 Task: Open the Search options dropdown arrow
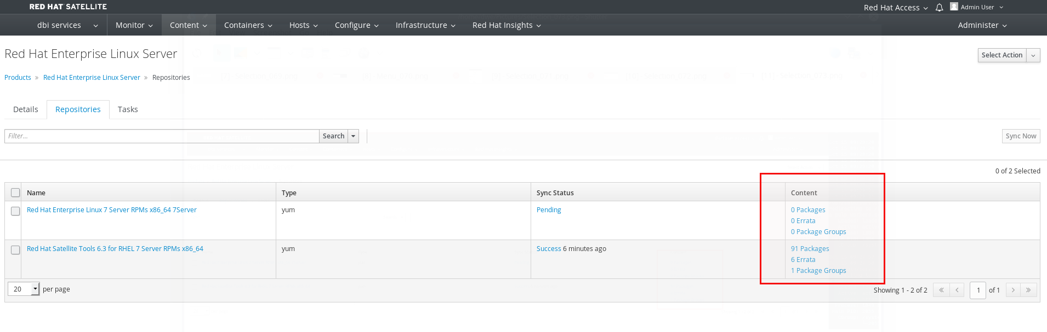[x=353, y=136]
